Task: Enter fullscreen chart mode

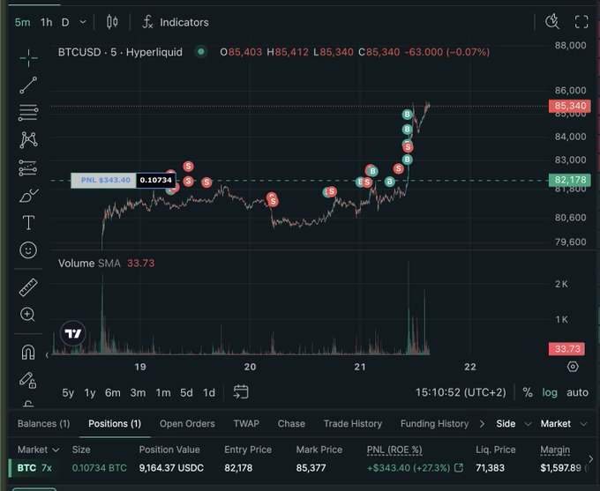Action: 581,22
